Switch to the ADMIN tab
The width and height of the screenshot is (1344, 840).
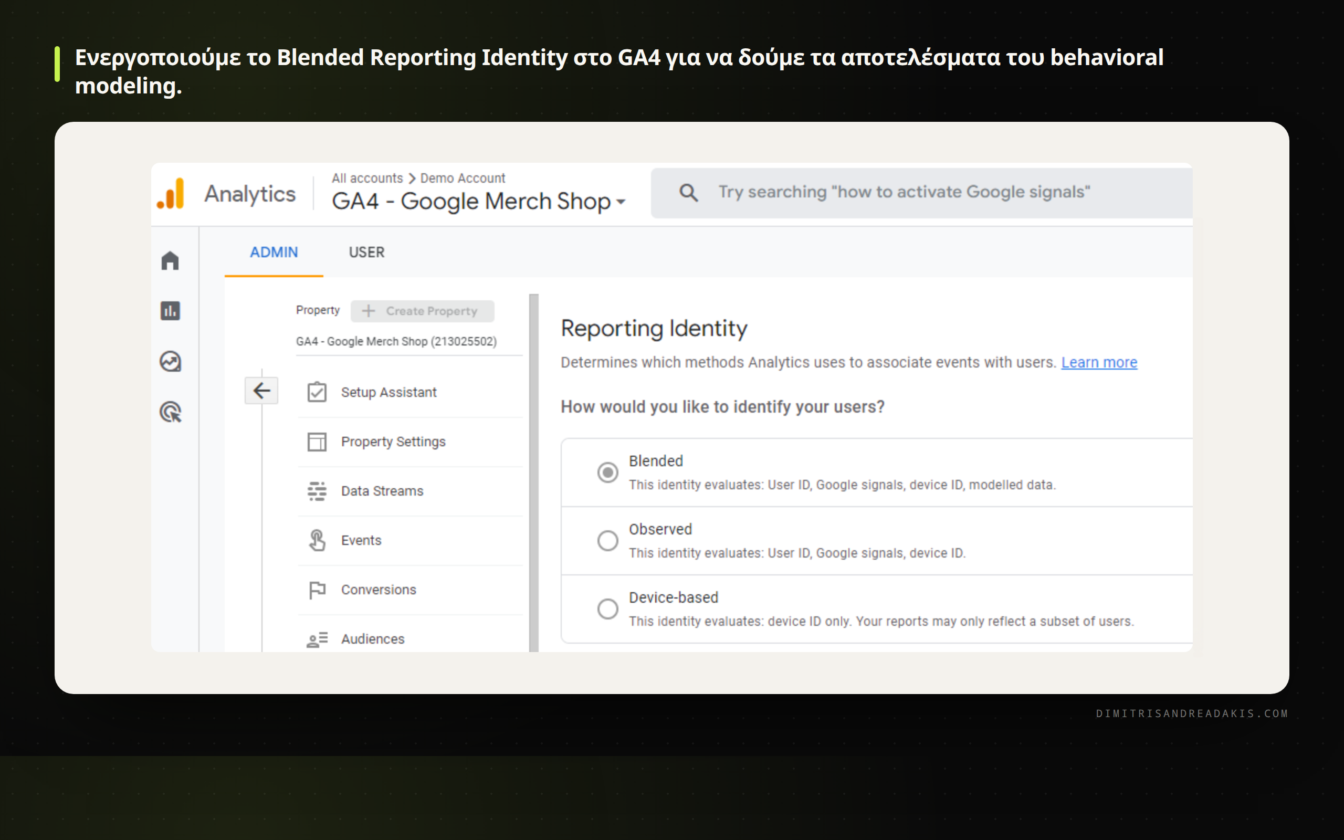click(x=274, y=252)
